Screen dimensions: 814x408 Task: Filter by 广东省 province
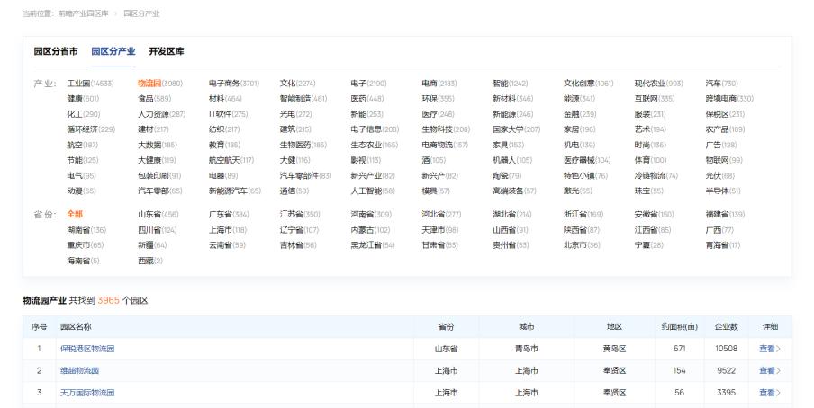point(229,214)
